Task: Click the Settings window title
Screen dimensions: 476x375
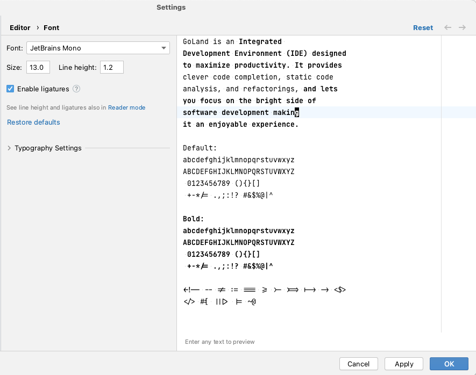Action: 171,8
